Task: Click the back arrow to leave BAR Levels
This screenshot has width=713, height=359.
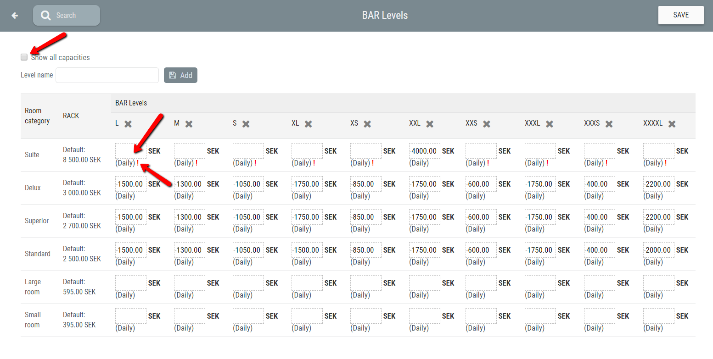Action: [14, 15]
